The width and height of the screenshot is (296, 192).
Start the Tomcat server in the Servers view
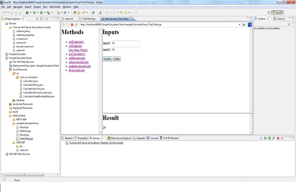(269, 138)
